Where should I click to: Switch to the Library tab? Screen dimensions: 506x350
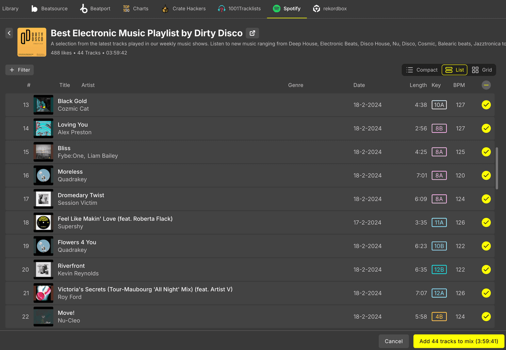pyautogui.click(x=10, y=9)
